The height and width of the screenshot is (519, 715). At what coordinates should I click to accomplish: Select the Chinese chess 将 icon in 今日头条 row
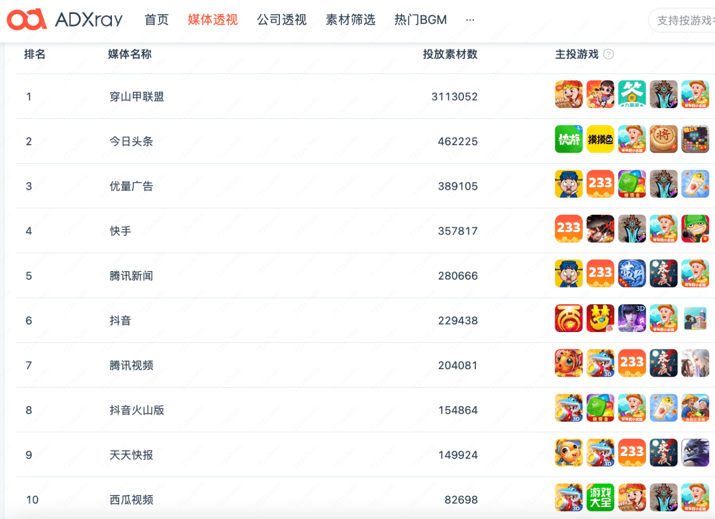point(664,139)
